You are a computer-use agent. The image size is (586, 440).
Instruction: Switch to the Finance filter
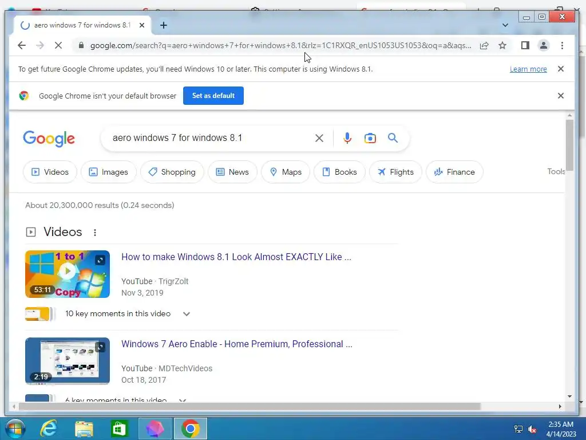pyautogui.click(x=454, y=172)
